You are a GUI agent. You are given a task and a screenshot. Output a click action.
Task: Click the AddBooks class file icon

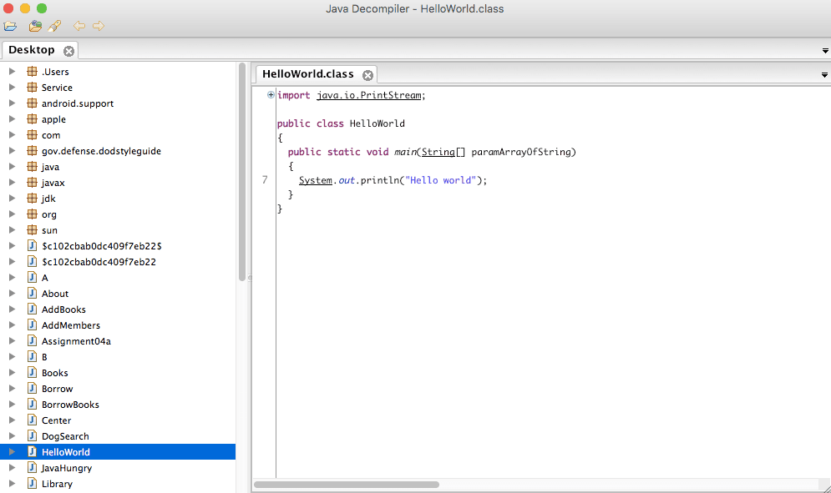click(x=33, y=309)
